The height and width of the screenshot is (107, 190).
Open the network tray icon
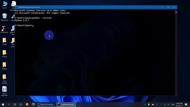(x=164, y=104)
